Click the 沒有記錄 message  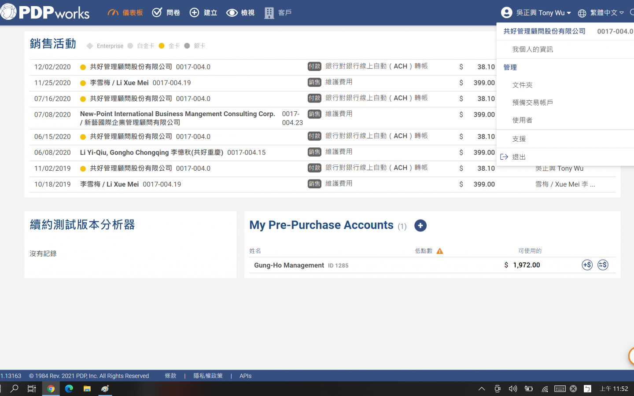pos(43,253)
